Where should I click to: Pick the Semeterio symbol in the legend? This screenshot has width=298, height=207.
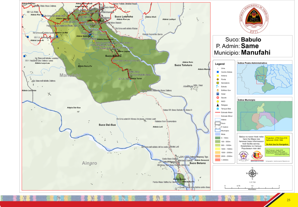[218, 83]
